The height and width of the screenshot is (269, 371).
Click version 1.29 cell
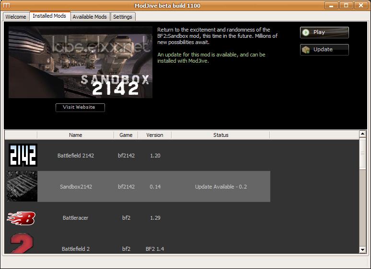pyautogui.click(x=155, y=218)
